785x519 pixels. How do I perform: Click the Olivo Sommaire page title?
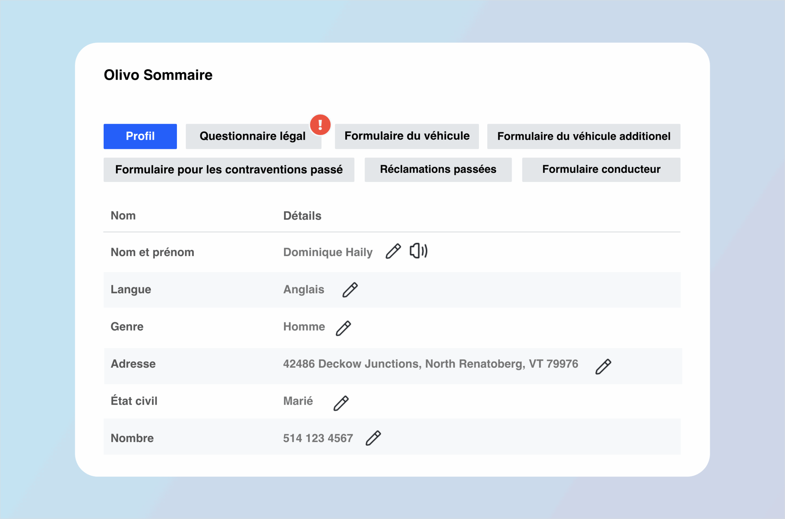[158, 75]
